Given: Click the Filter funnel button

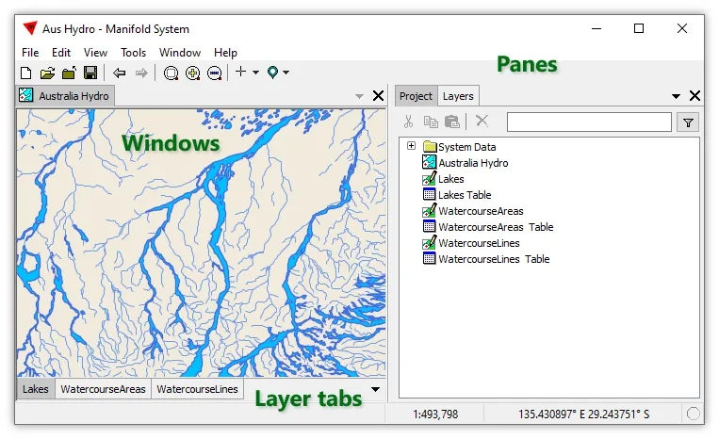Looking at the screenshot, I should 688,122.
